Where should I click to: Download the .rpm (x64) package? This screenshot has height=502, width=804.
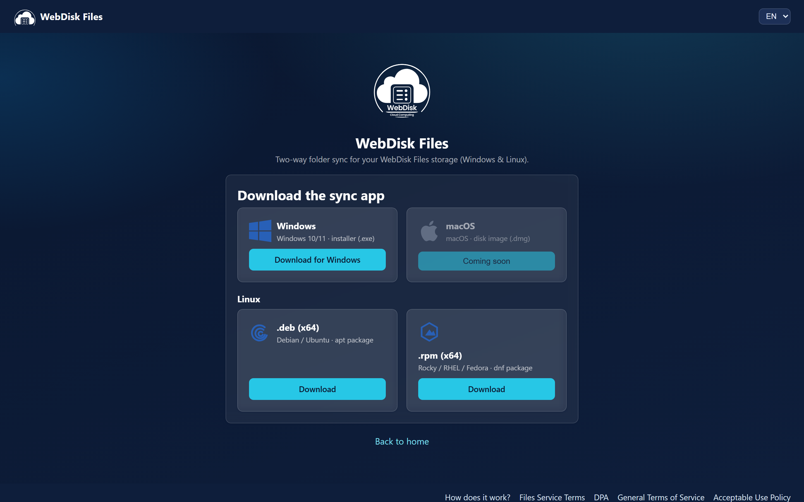coord(486,389)
